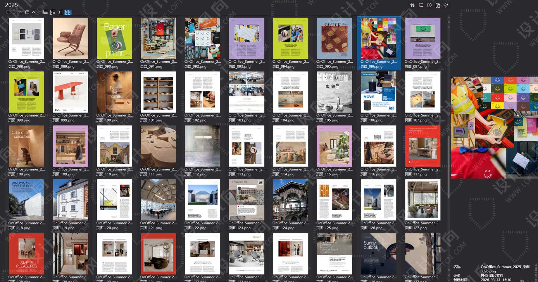Switch to medium tile view
Screen dimensions: 538x282
pos(53,12)
